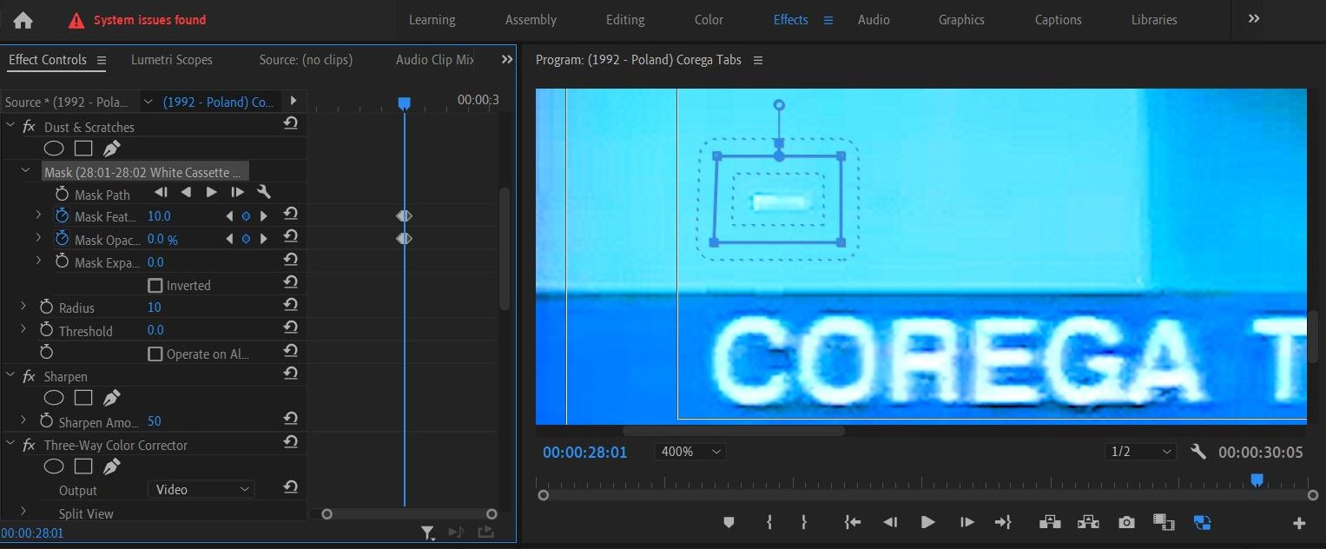Collapse the Dust & Scratches effect
This screenshot has height=549, width=1326.
tap(10, 126)
